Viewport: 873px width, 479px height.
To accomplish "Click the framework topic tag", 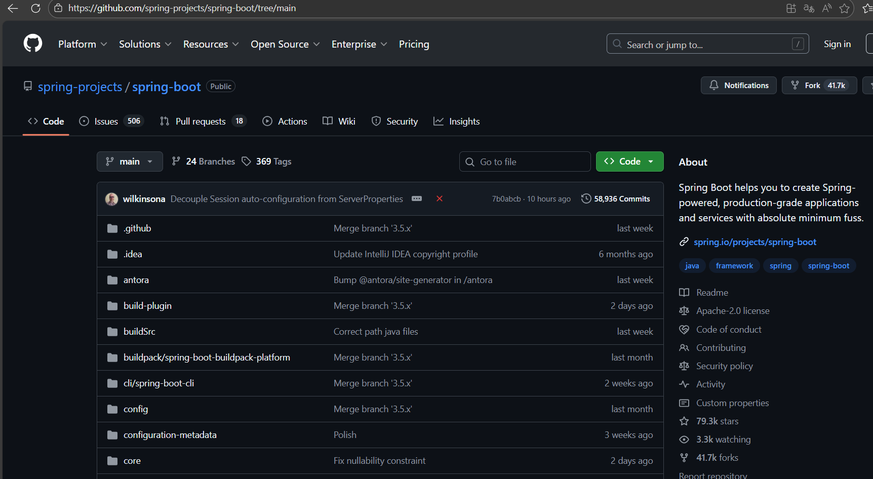I will coord(734,266).
